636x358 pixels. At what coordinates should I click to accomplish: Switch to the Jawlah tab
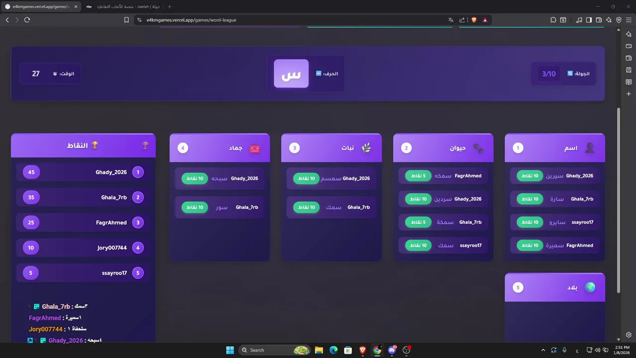[123, 6]
